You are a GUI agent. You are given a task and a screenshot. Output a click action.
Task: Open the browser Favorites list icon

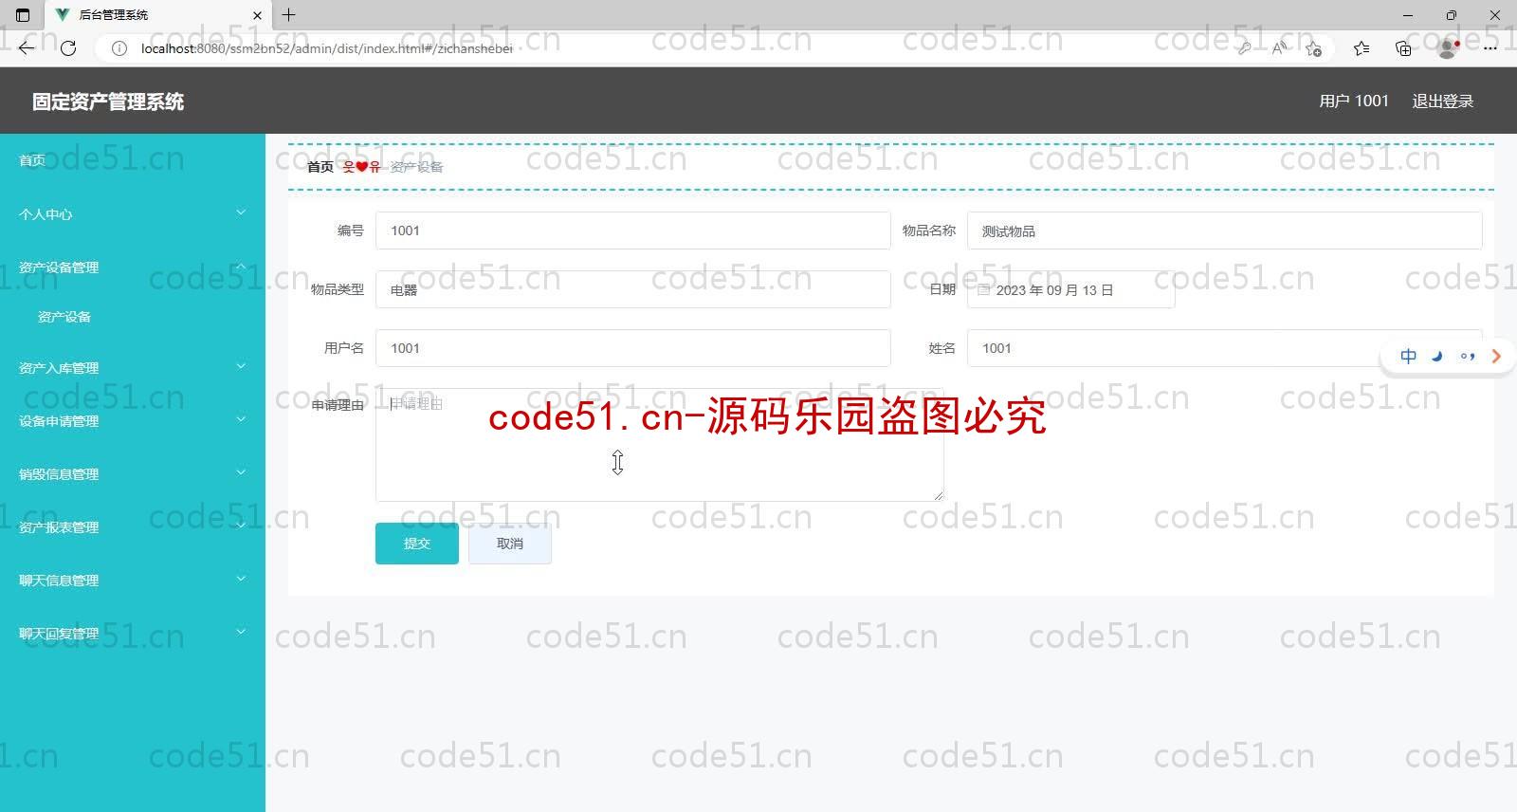(1362, 48)
